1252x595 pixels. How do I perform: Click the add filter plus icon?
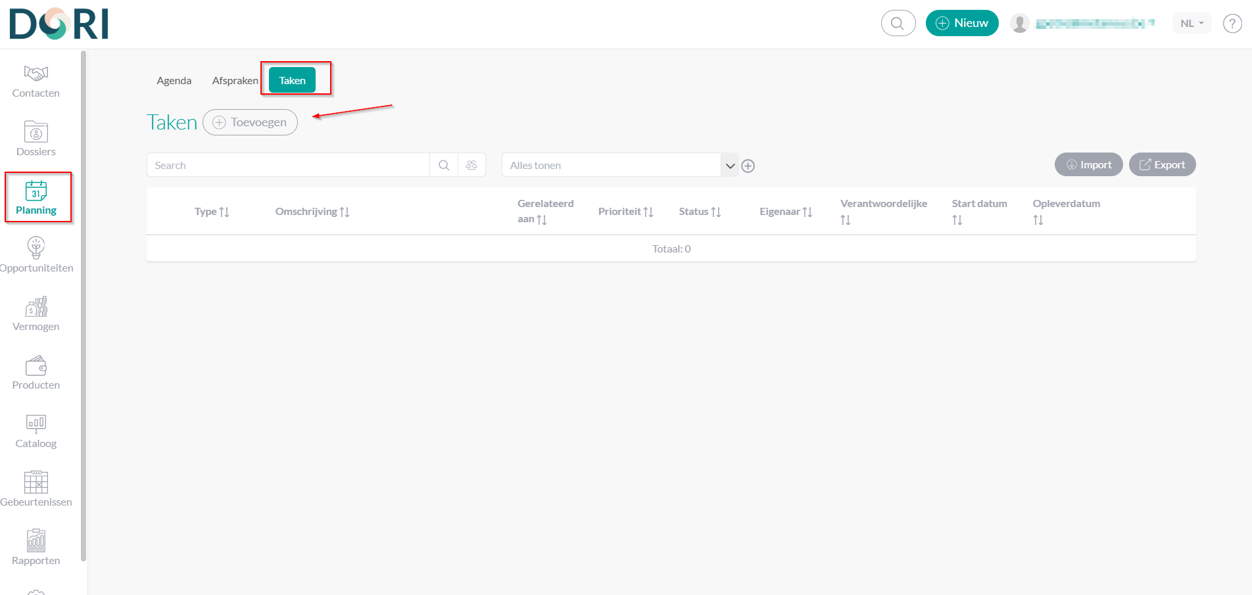(748, 166)
